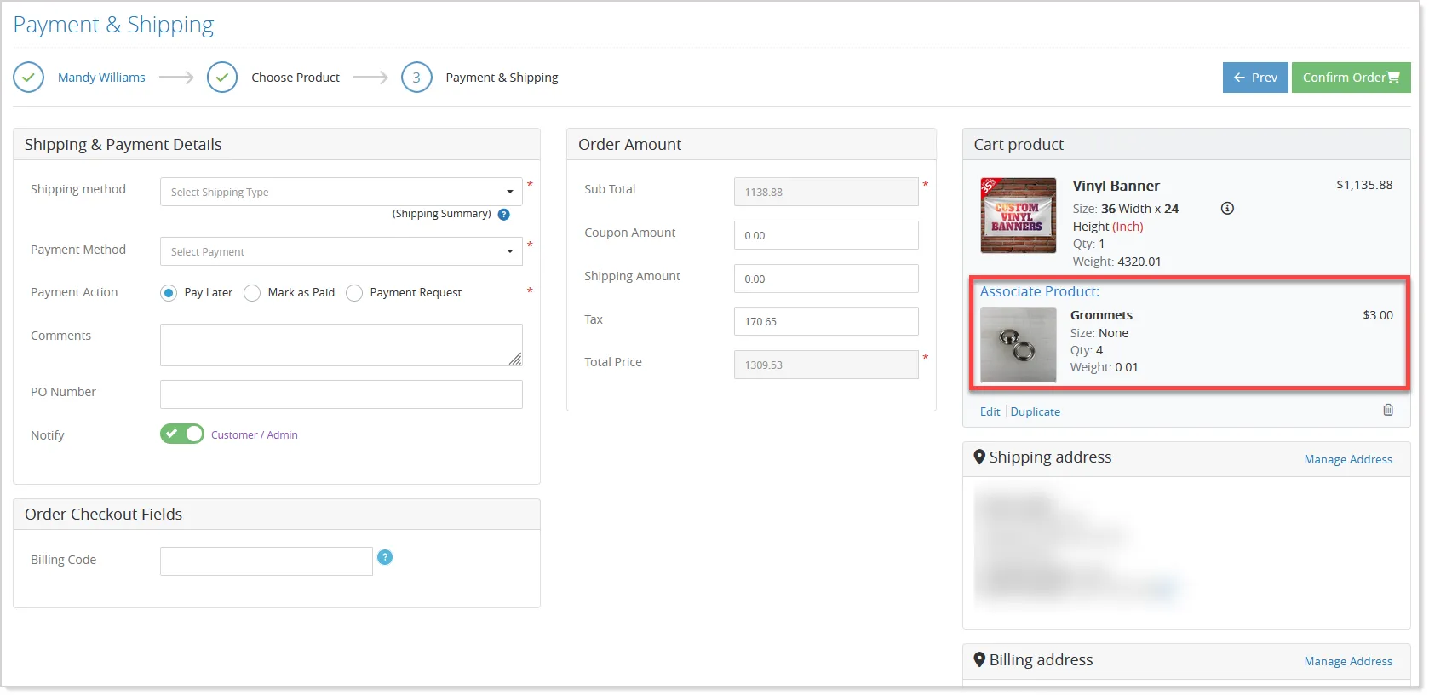This screenshot has height=696, width=1429.
Task: Click the Coupon Amount field
Action: tap(826, 235)
